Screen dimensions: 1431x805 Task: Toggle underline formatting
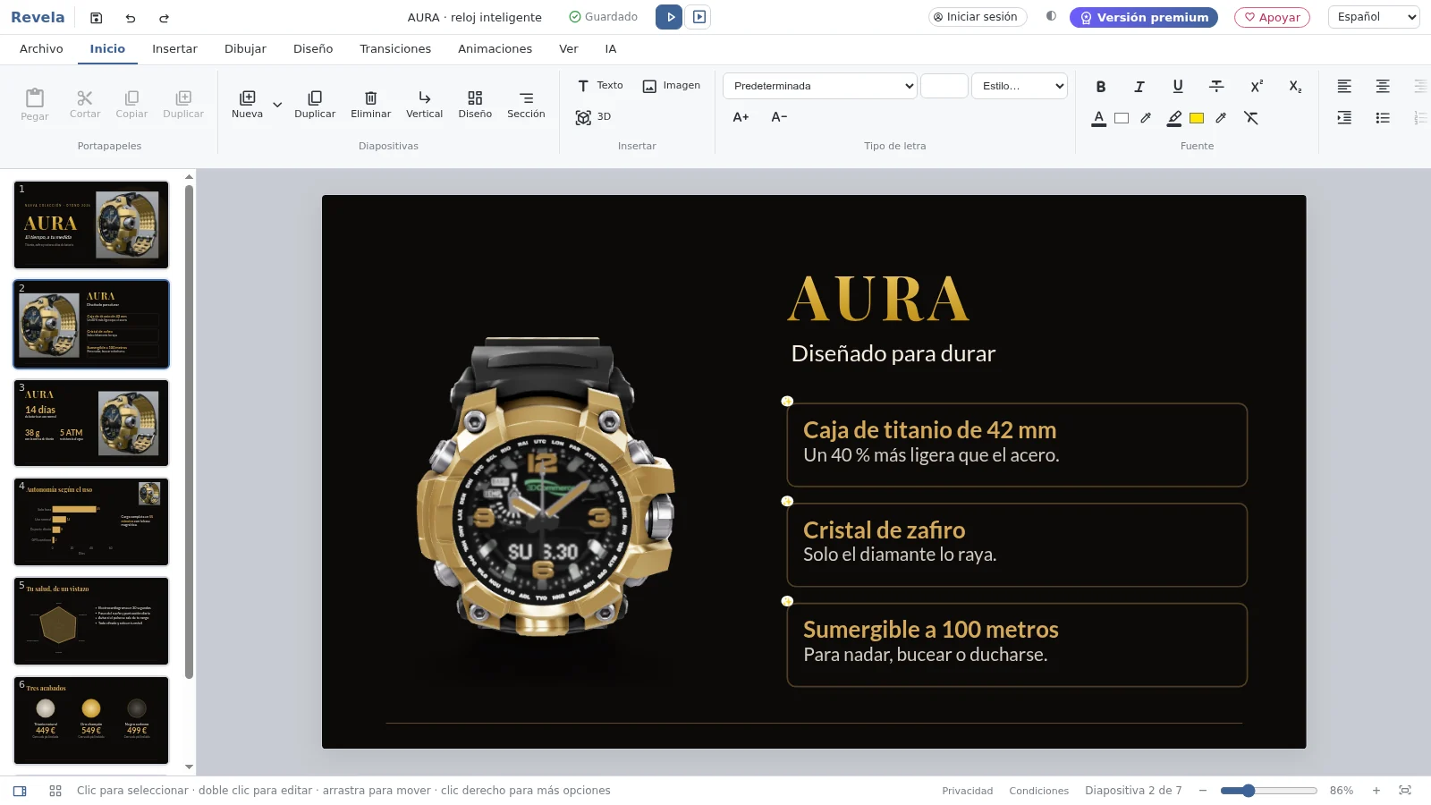pos(1177,86)
